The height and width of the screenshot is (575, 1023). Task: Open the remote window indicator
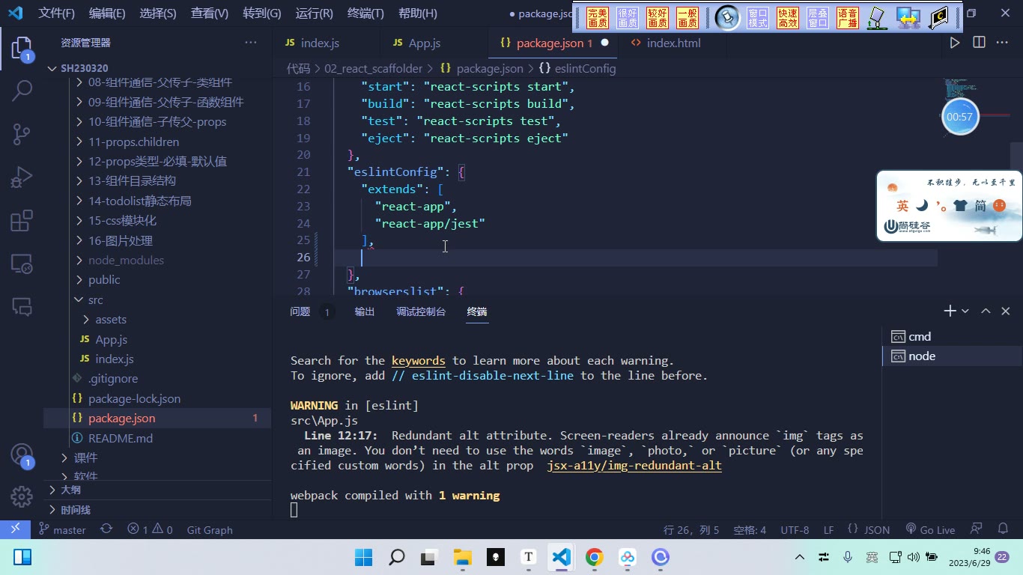15,529
